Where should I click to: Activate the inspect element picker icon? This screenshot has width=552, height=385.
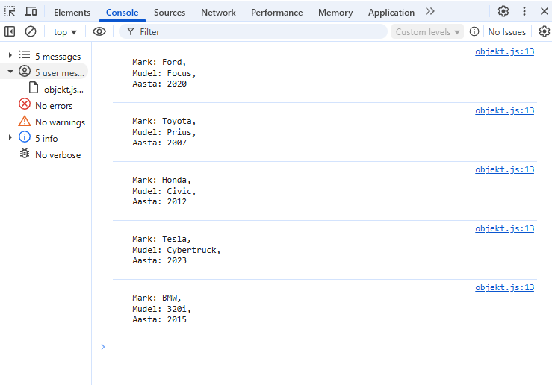pyautogui.click(x=10, y=12)
